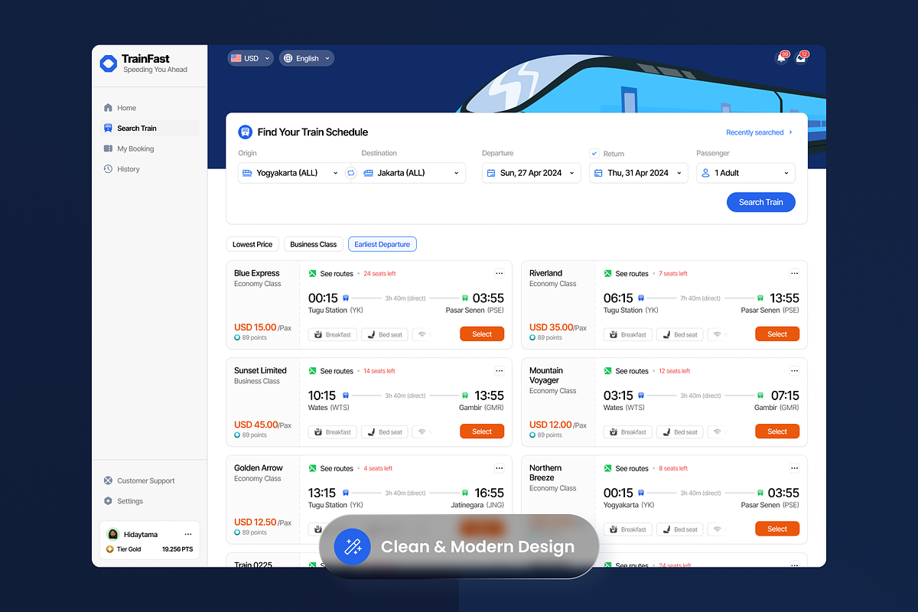Screen dimensions: 918x612
Task: Open Northern Breeze more options menu
Action: coord(794,468)
